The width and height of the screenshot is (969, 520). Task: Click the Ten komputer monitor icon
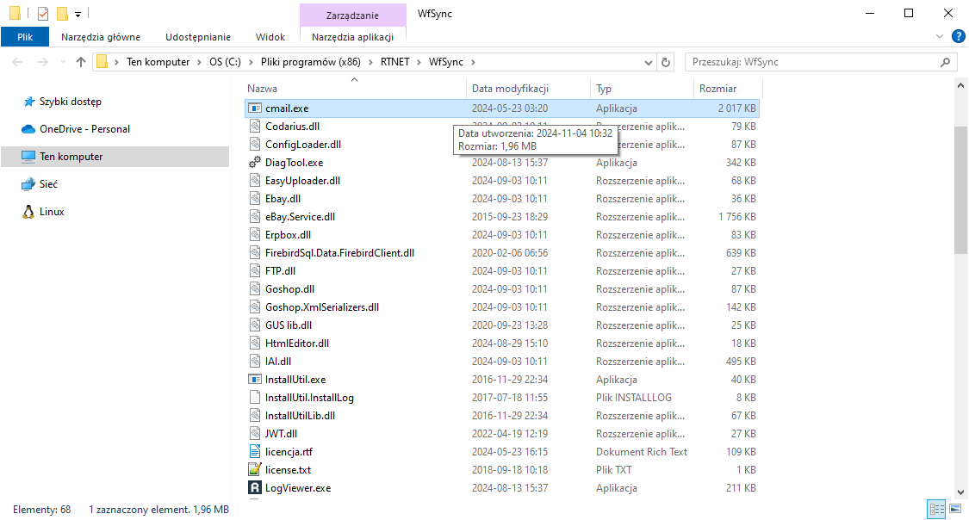(28, 156)
